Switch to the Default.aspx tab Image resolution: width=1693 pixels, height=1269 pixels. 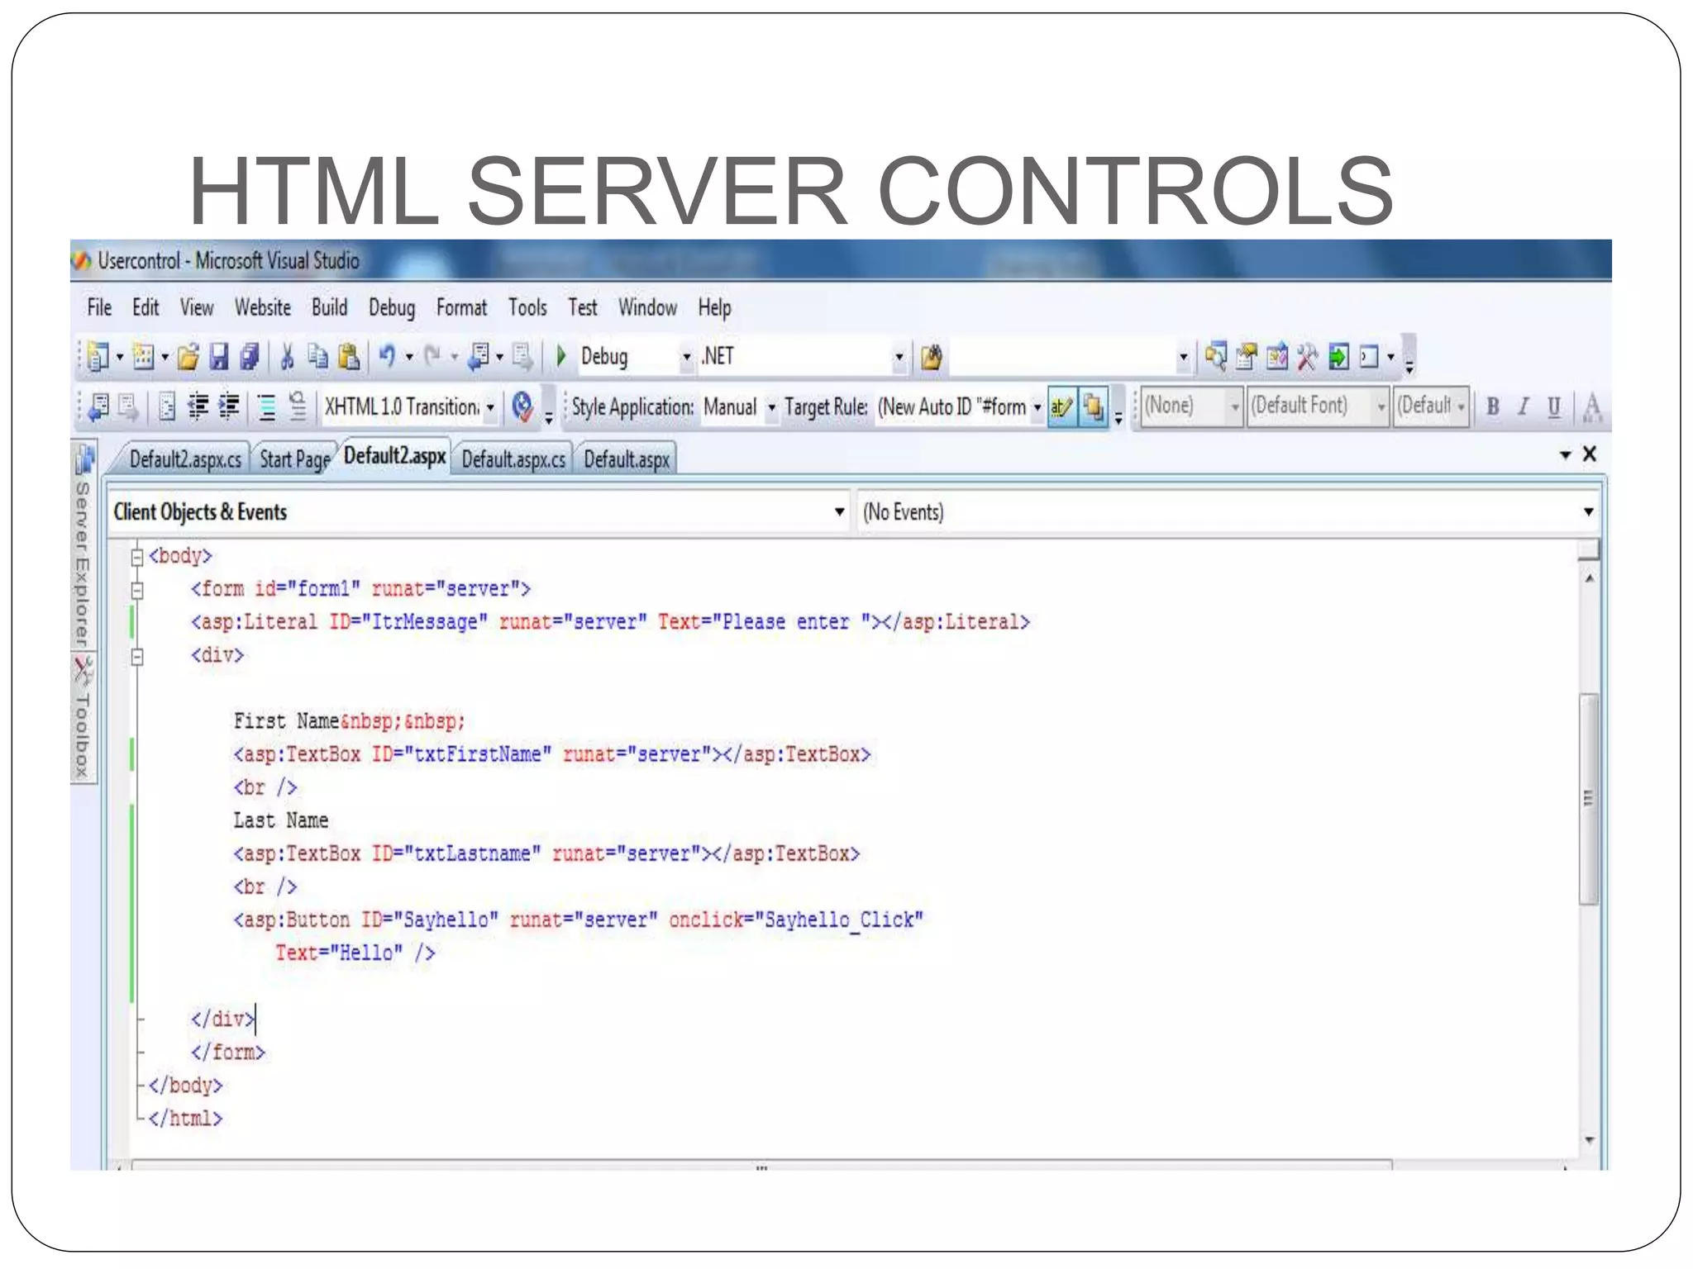point(627,459)
